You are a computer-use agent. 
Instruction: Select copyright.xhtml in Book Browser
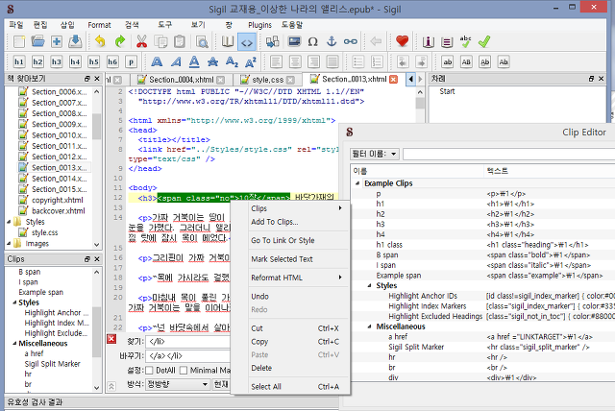(57, 200)
